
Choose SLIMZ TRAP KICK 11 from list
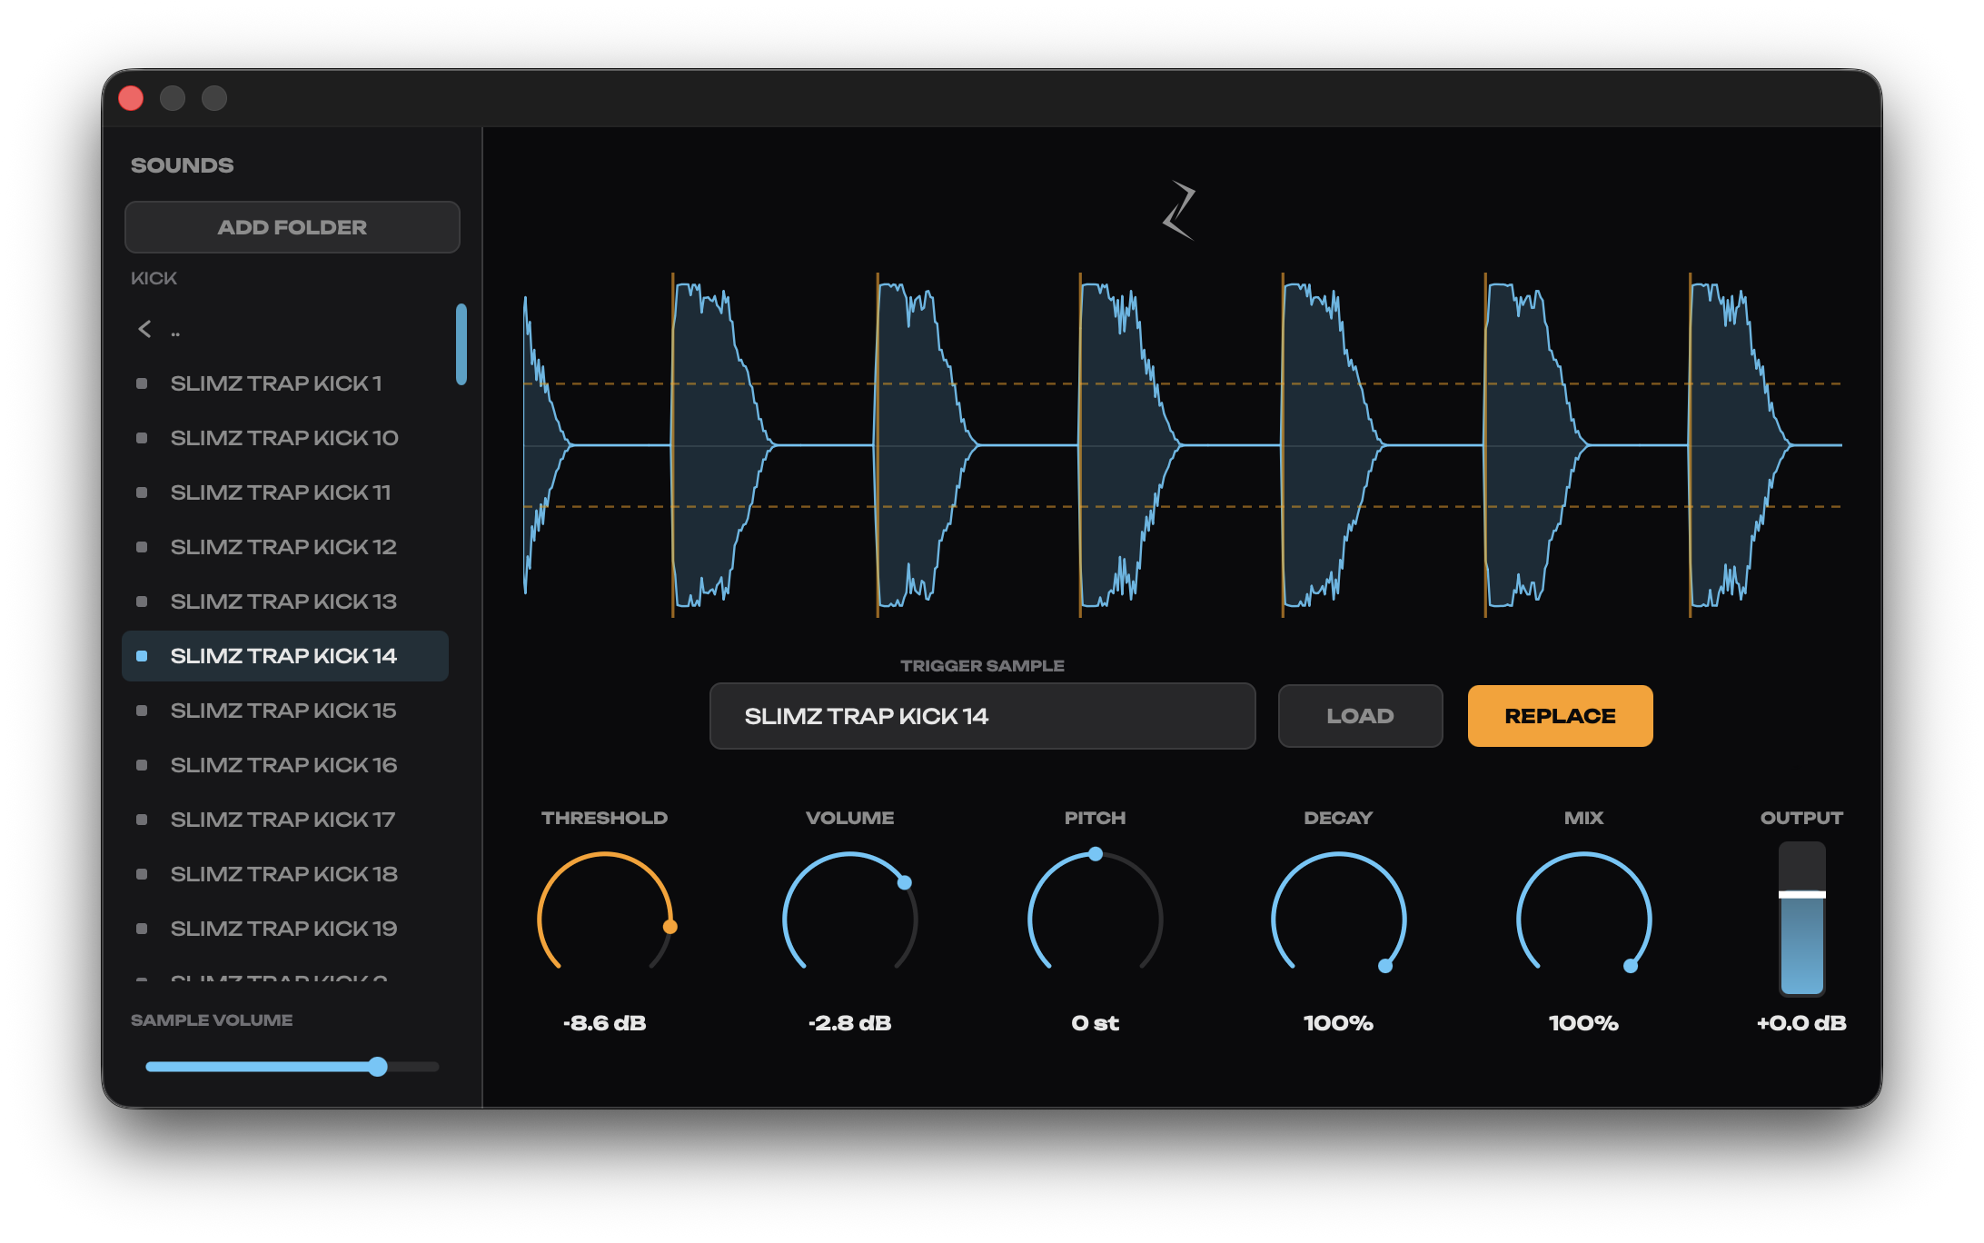285,492
